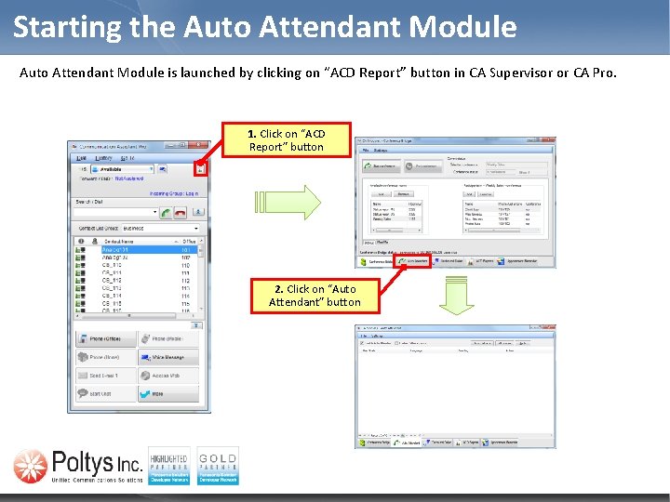Click Start conference button in Conference Bridge window
This screenshot has height=502, width=670.
point(382,165)
